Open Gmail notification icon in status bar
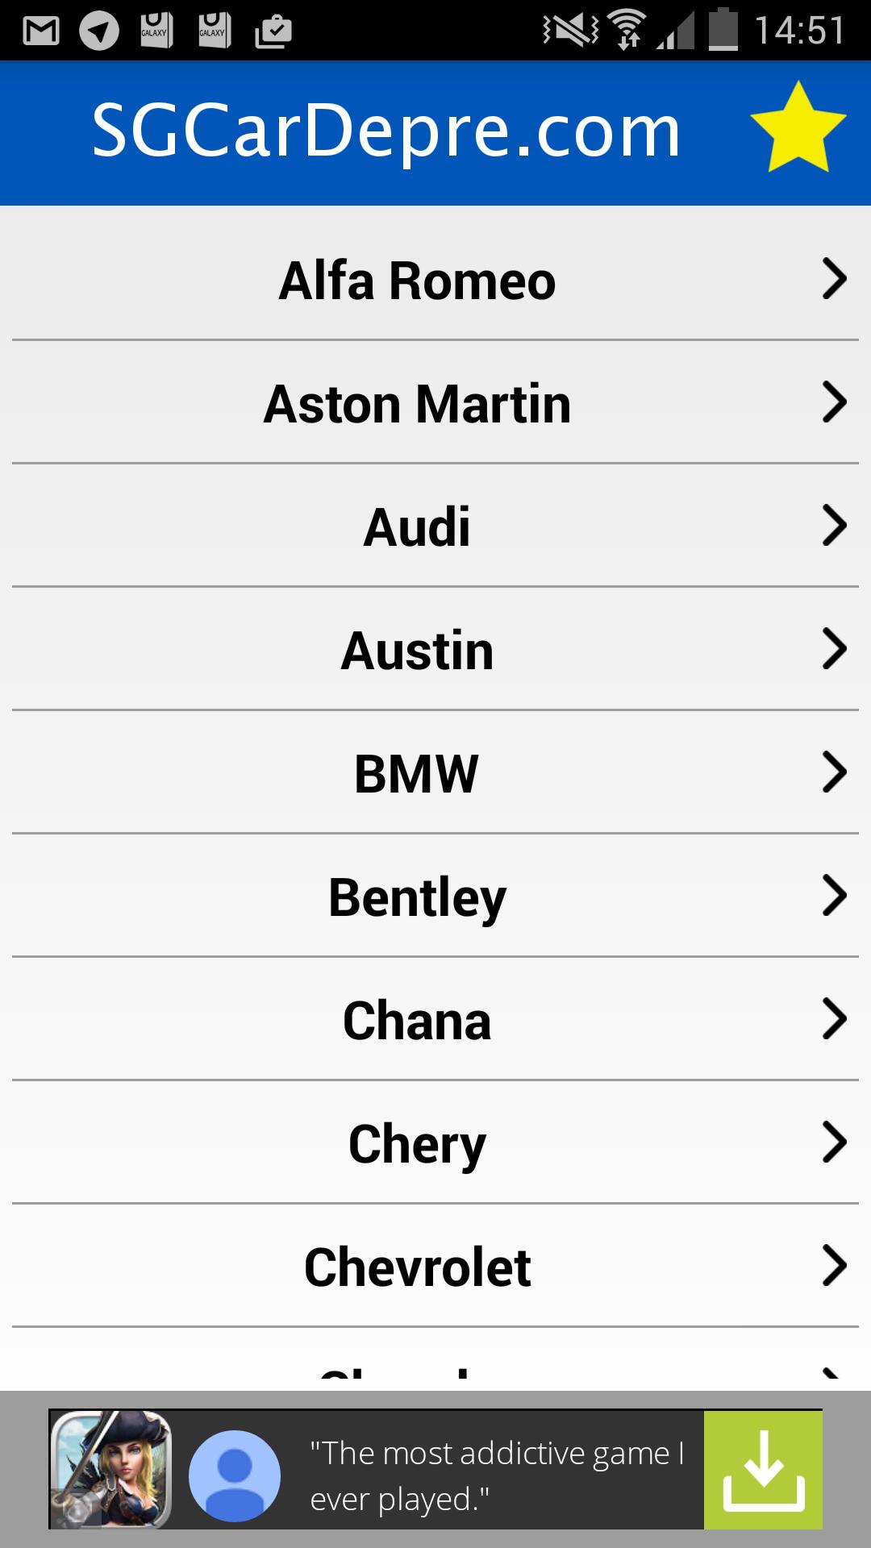 coord(41,31)
